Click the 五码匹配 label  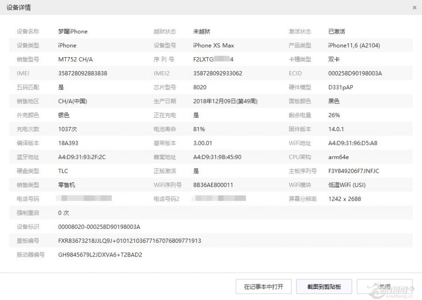(28, 88)
